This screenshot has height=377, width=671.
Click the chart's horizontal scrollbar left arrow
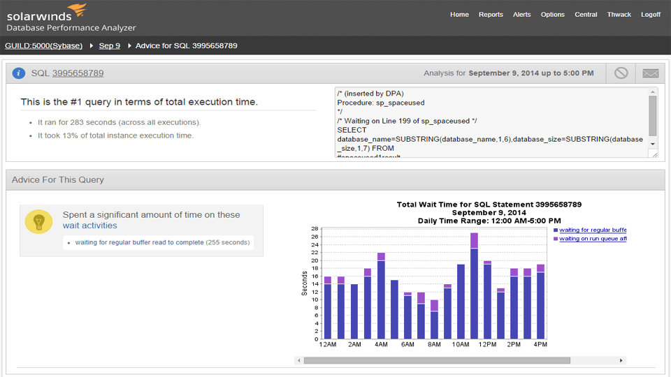click(x=298, y=360)
